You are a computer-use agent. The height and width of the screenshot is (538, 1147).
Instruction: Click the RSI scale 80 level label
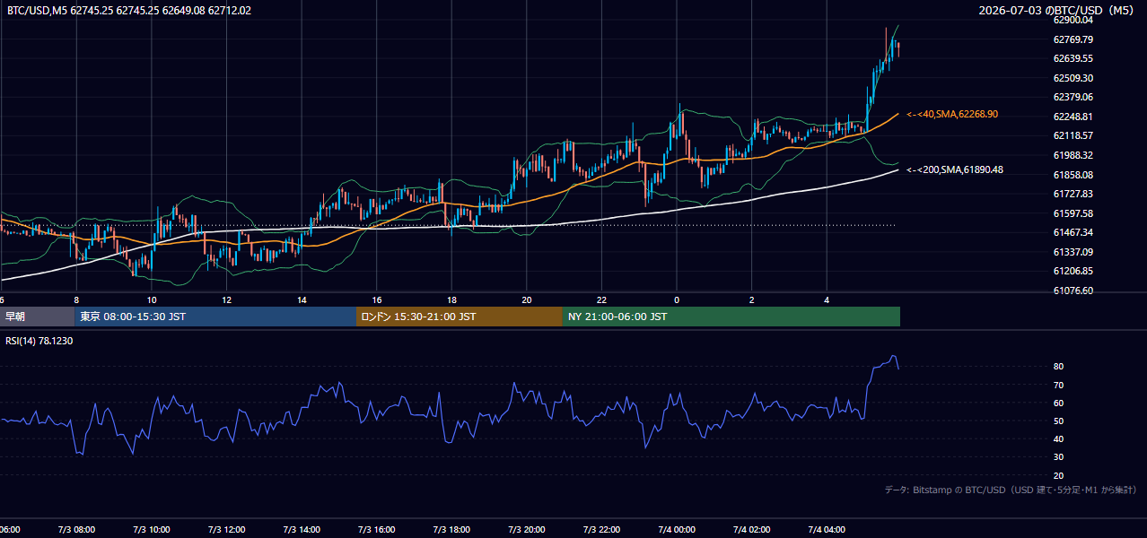[1059, 367]
